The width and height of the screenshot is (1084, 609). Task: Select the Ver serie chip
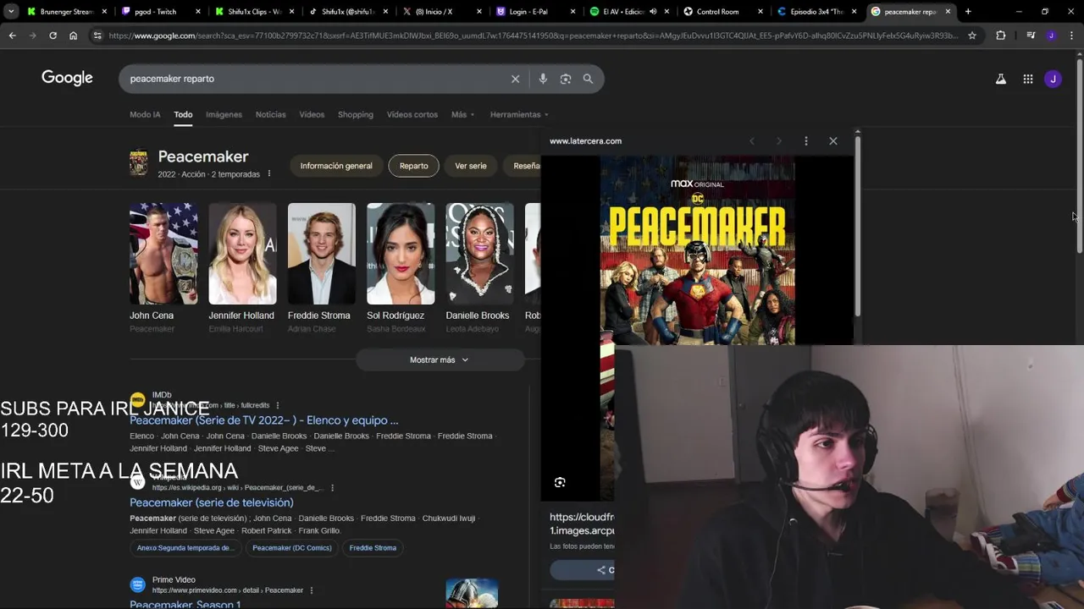tap(471, 166)
